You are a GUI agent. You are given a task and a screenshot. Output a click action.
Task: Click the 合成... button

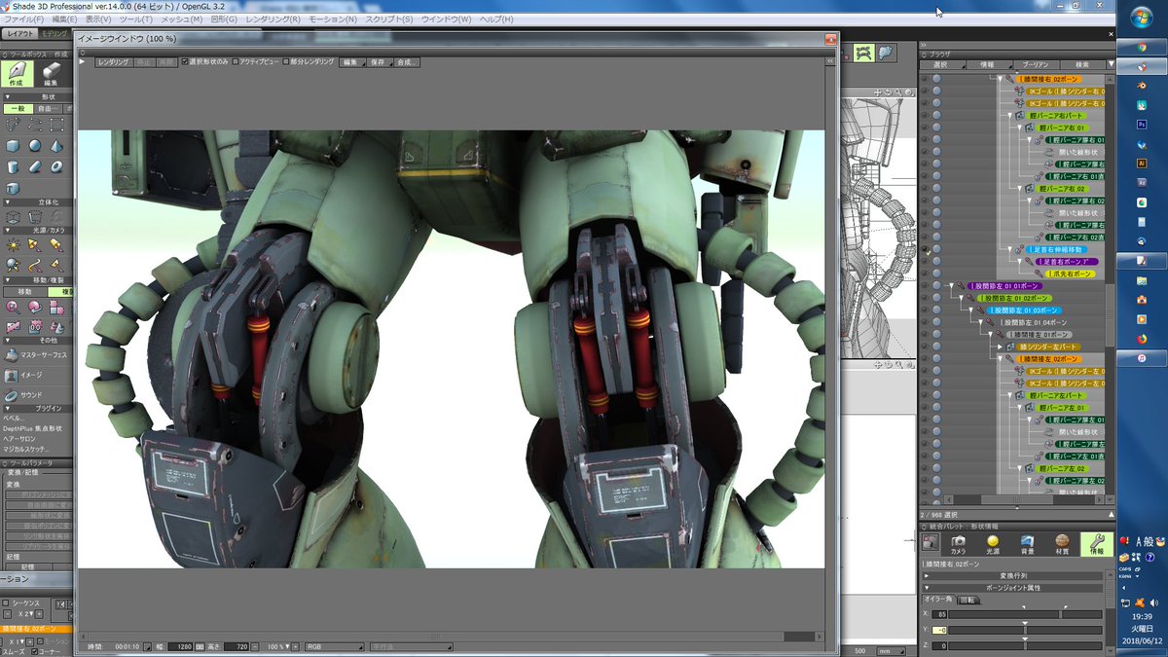406,61
